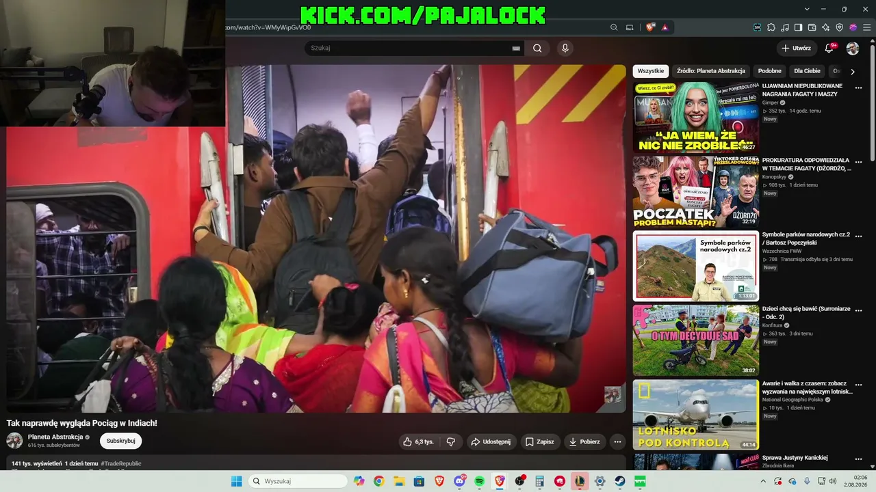The height and width of the screenshot is (492, 876).
Task: Open the Sprawa Justyny Kanickiej video title
Action: (795, 458)
